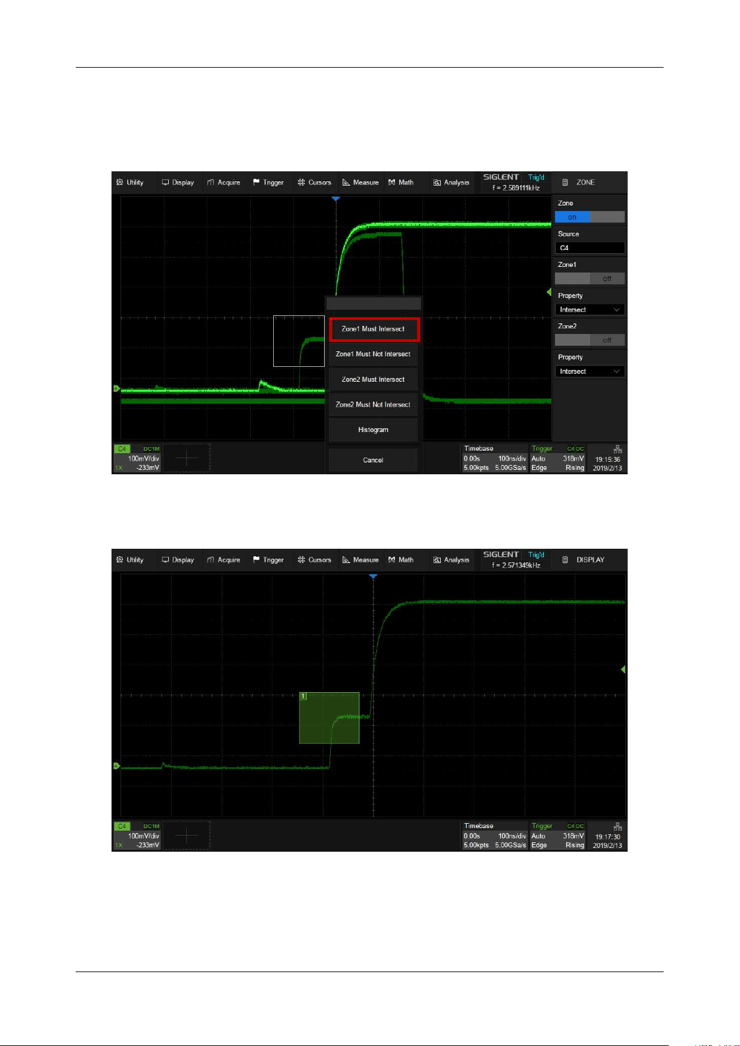Screen dimensions: 740x1046
Task: Toggle the Zone on switch
Action: pos(590,217)
